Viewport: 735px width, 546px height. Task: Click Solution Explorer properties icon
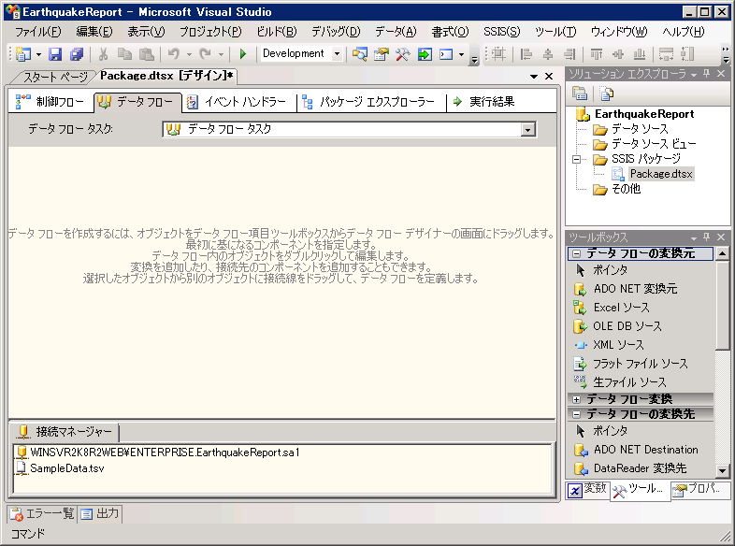coord(580,93)
